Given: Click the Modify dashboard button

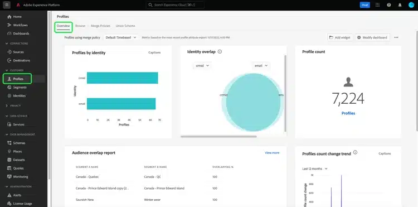Looking at the screenshot, I should tap(372, 37).
